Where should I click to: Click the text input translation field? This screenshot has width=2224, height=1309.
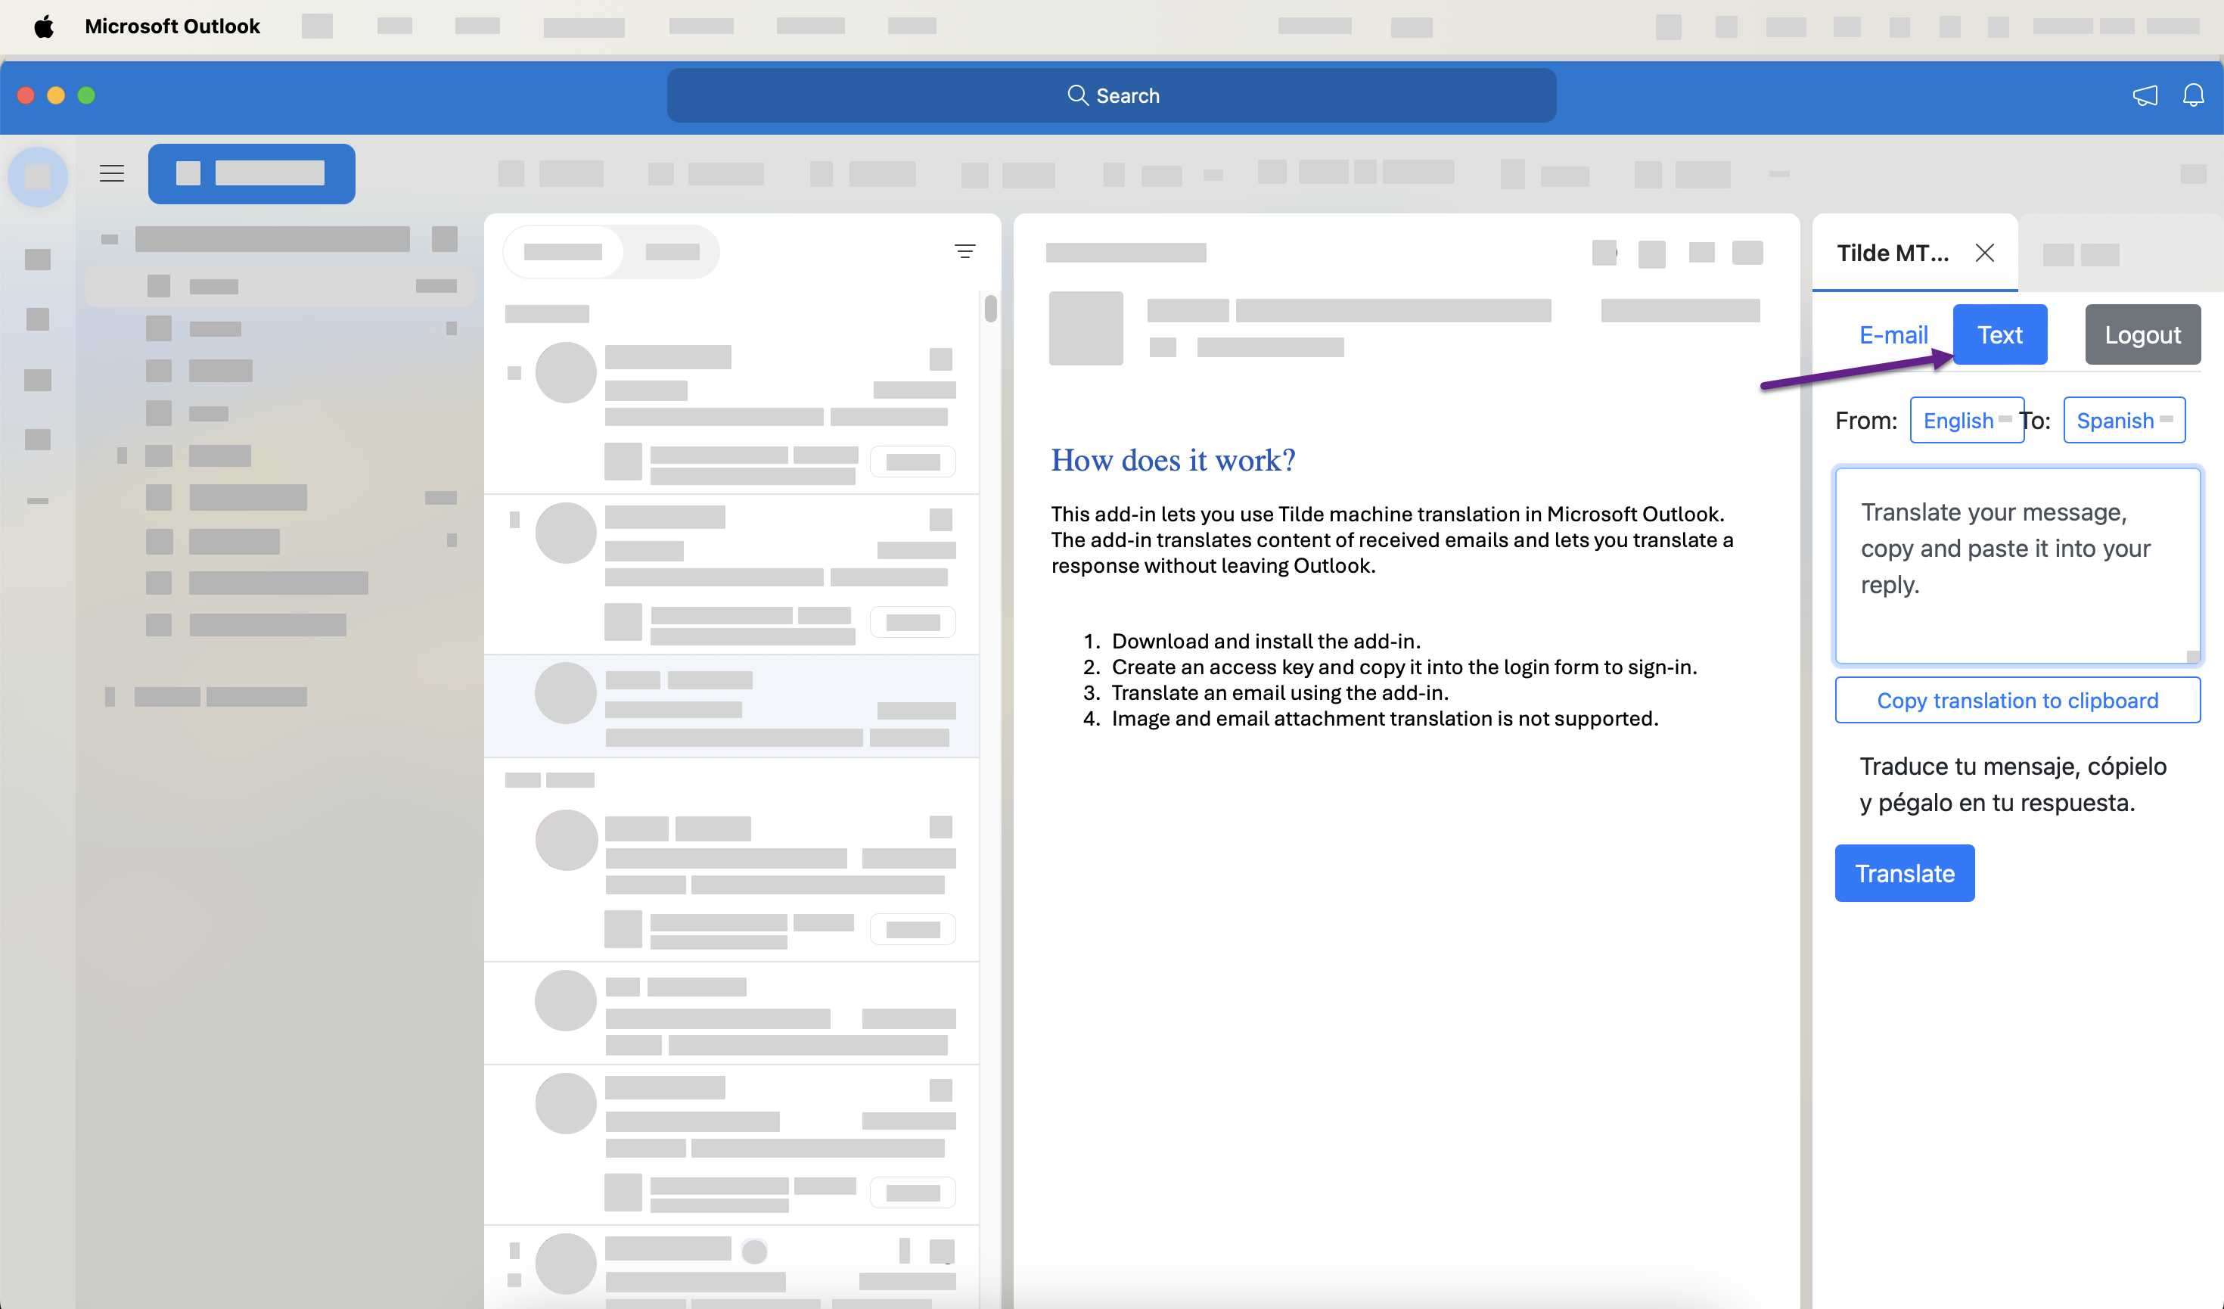(2017, 564)
